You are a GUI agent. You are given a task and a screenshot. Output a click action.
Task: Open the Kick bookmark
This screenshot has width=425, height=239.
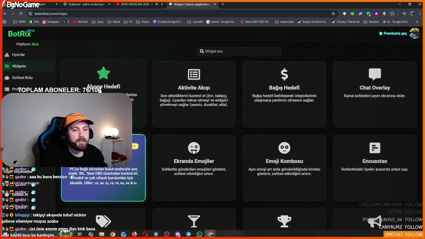coord(34,22)
